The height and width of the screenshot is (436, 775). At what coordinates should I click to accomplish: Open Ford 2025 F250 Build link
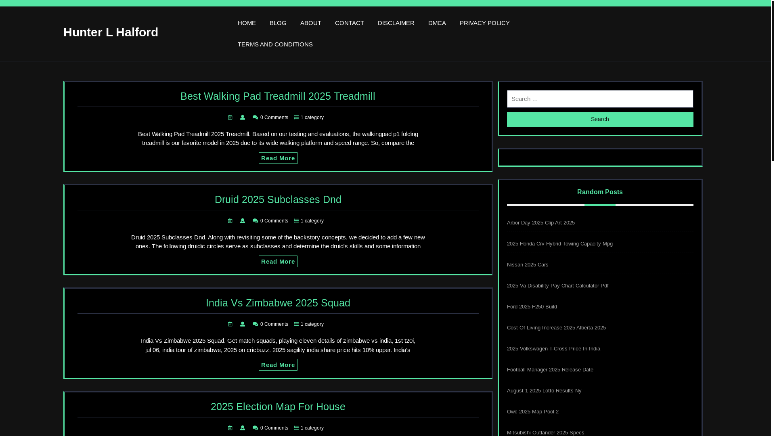click(x=532, y=307)
